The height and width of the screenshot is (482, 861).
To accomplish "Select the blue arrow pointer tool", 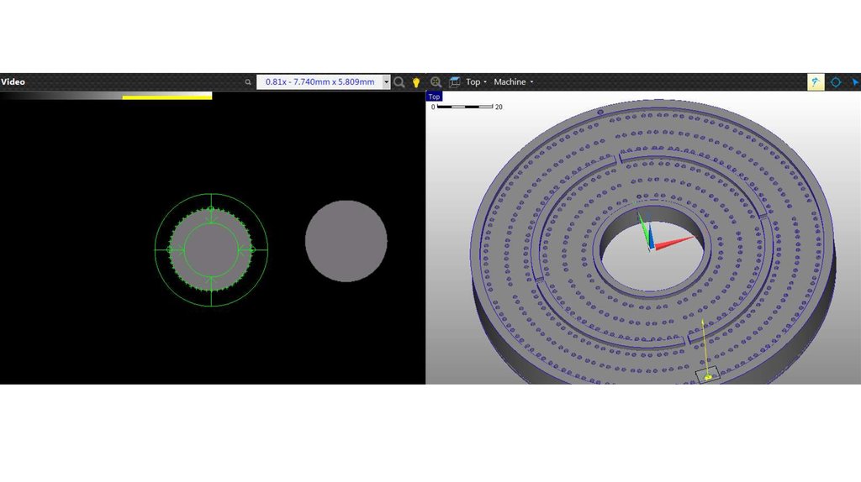I will click(x=854, y=82).
